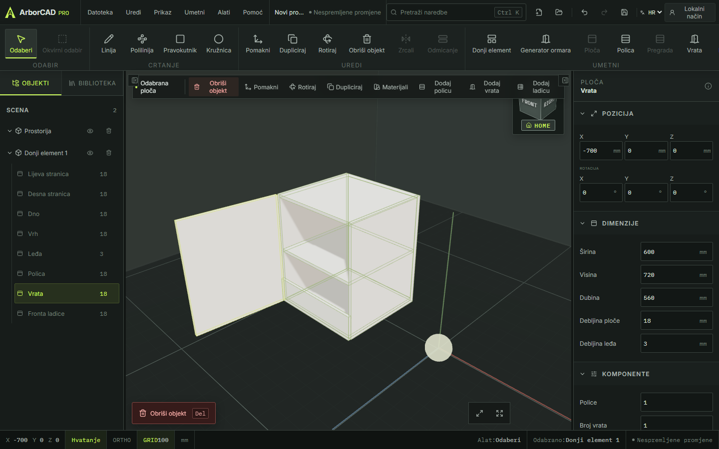Save the project with the disk icon
The width and height of the screenshot is (719, 449).
(x=624, y=12)
